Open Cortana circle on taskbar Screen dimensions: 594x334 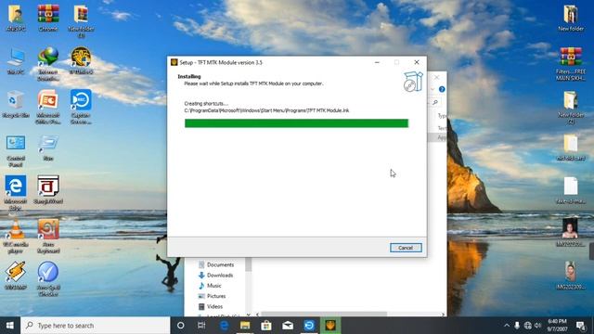(181, 326)
